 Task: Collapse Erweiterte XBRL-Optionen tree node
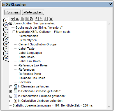[x=14, y=32]
